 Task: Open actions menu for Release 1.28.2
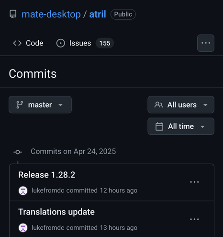point(194,182)
